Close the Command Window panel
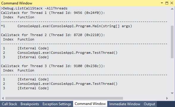 coord(172,3)
